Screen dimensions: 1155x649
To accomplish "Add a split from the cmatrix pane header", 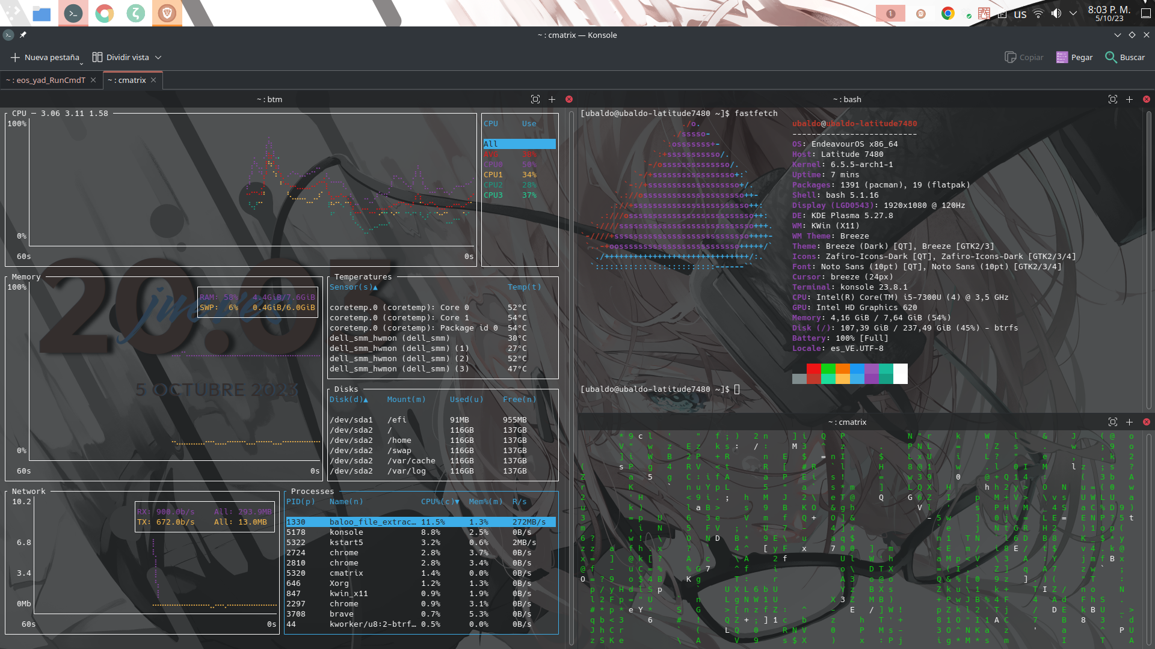I will tap(1130, 422).
